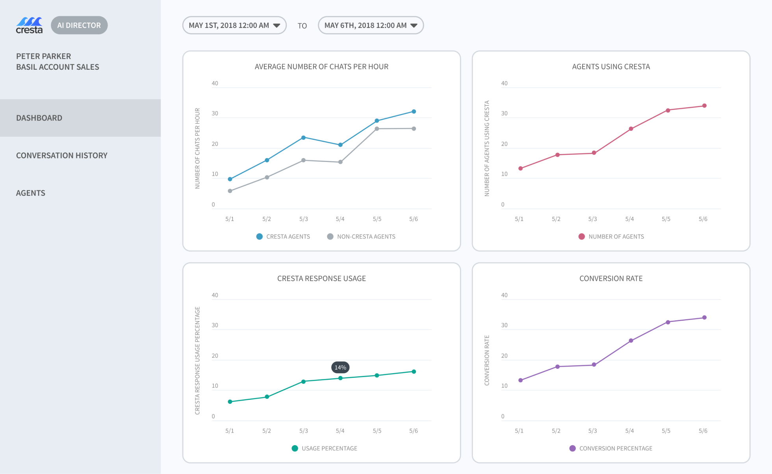
Task: Click the 5/6 point on Conversion Rate chart
Action: pos(704,318)
